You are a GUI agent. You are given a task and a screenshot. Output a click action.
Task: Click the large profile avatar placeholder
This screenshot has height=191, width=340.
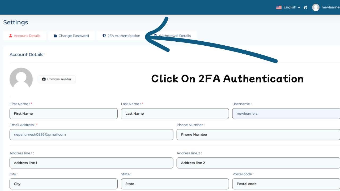pyautogui.click(x=21, y=79)
